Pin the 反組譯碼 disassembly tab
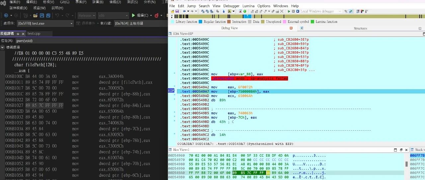Screen dimensions: 425x180 18,34
